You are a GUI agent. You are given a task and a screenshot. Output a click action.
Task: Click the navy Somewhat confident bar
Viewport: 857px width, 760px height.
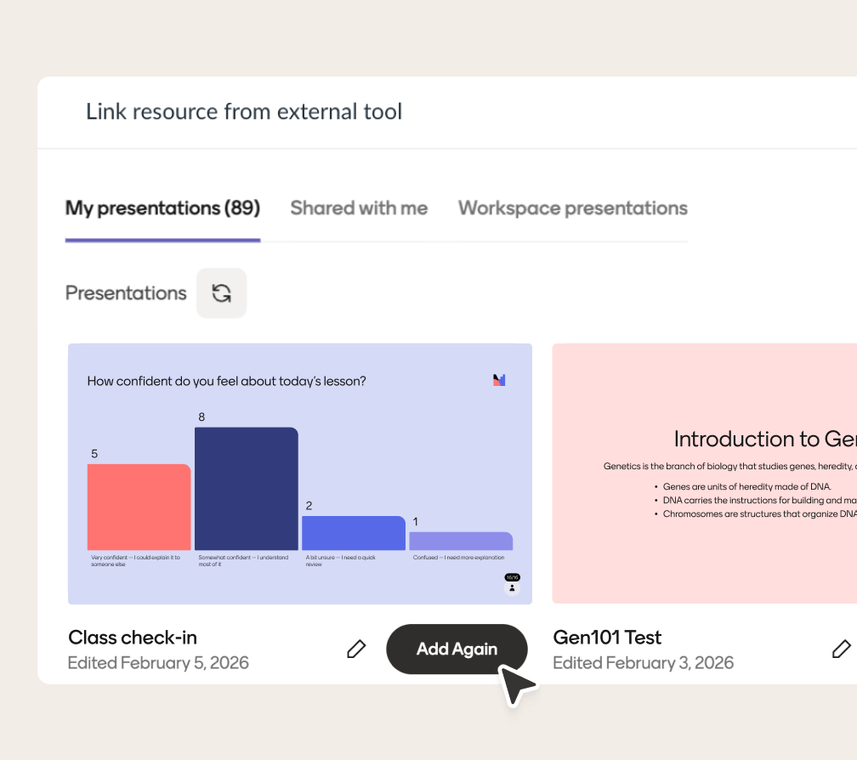(246, 489)
